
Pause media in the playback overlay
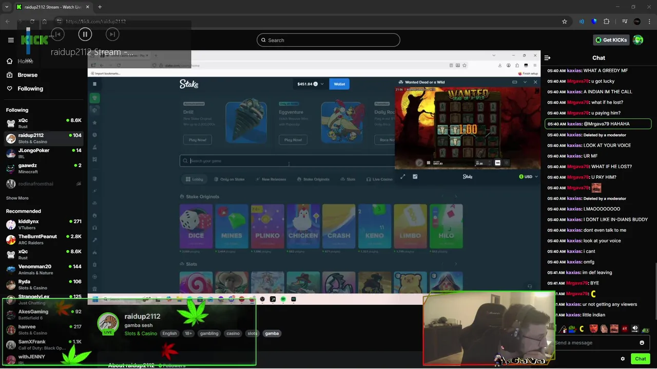(85, 34)
